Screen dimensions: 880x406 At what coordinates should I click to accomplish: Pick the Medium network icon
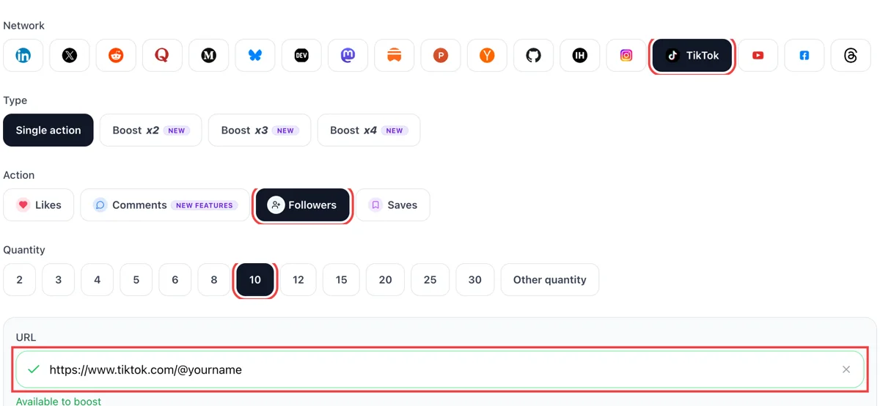[x=209, y=56]
